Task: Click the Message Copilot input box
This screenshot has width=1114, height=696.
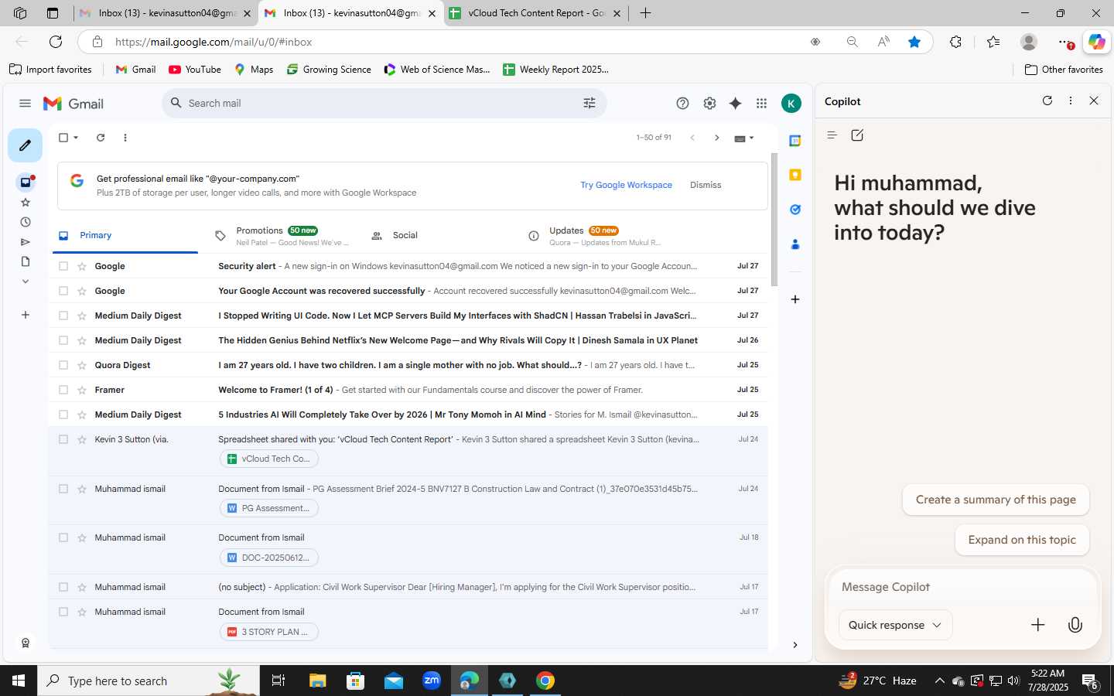Action: 963,587
